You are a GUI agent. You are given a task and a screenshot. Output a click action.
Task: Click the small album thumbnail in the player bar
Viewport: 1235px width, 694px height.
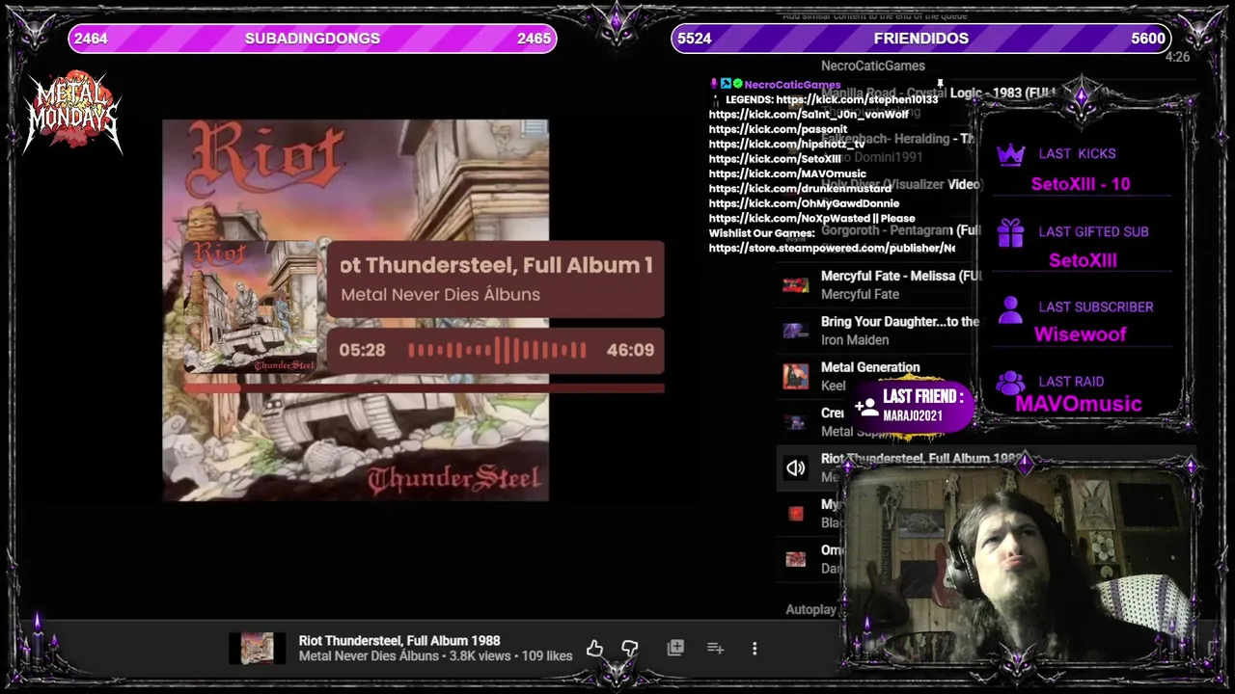tap(257, 648)
